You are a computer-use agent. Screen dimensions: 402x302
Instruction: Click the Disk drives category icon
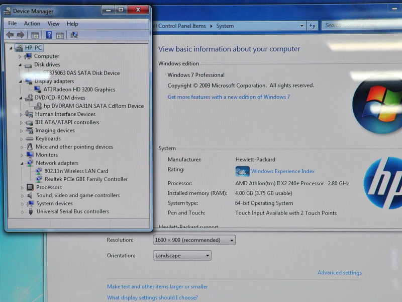[28, 65]
